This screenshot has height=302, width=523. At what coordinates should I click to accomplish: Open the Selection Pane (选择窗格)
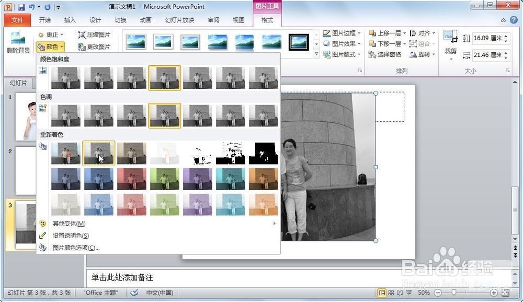coord(385,54)
